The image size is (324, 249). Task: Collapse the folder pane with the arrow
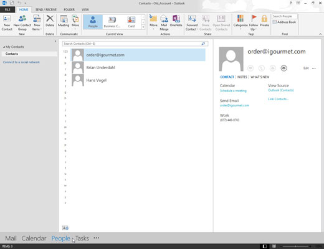[x=55, y=41]
